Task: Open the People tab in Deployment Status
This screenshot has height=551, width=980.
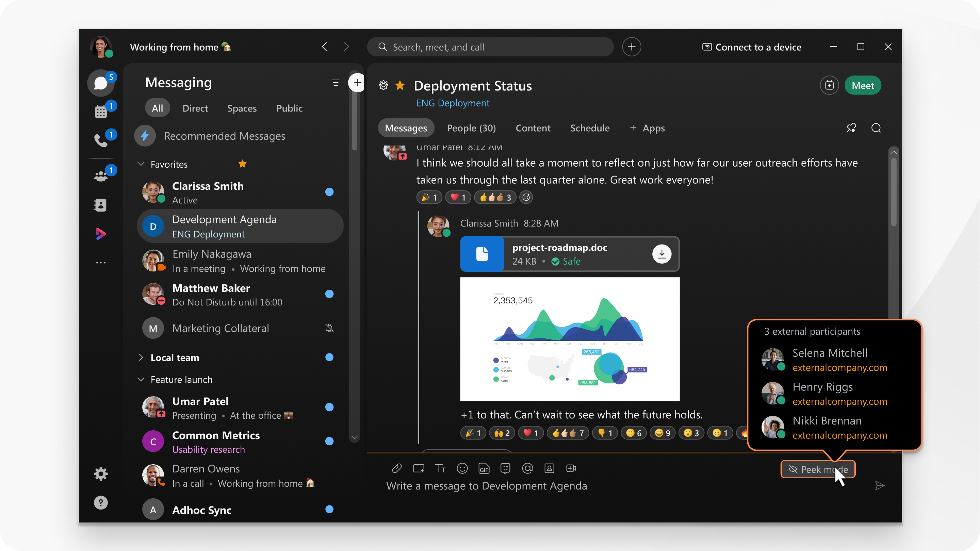Action: pyautogui.click(x=471, y=128)
